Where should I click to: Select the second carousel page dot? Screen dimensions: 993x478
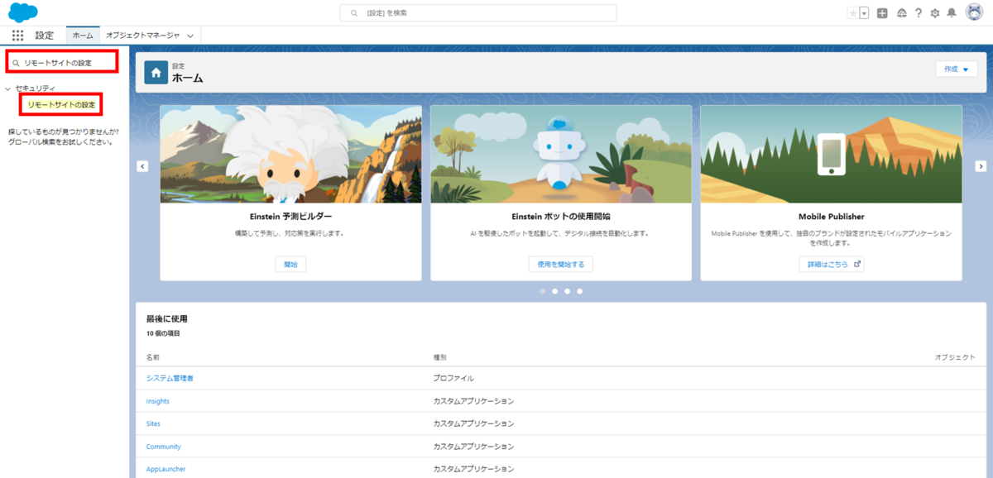tap(554, 291)
